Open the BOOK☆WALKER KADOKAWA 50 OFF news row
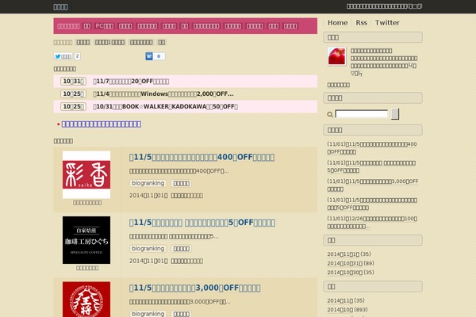The image size is (476, 317). [x=186, y=107]
